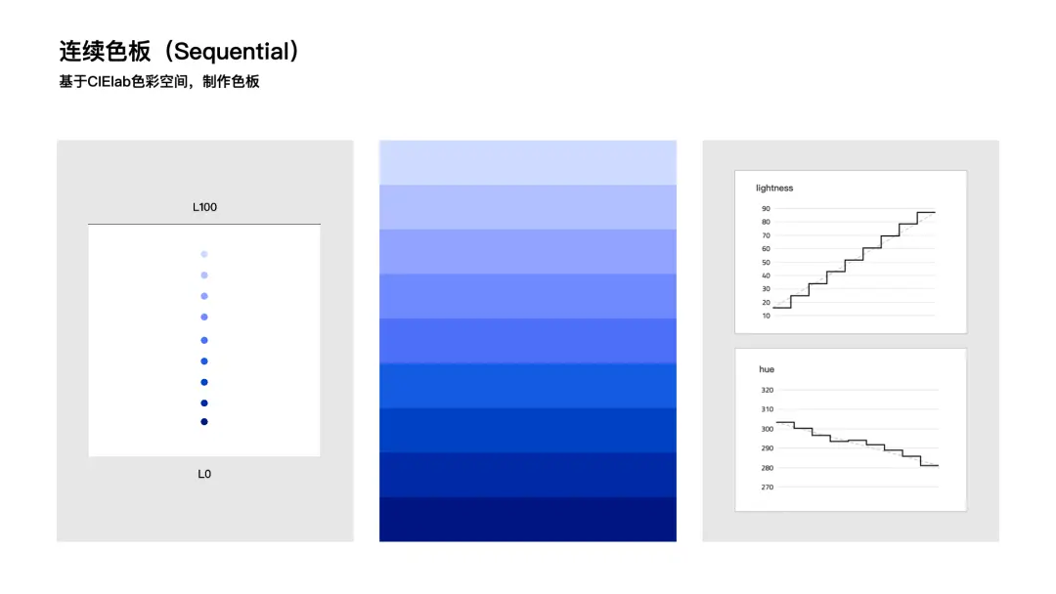Click the L100 label

point(204,207)
